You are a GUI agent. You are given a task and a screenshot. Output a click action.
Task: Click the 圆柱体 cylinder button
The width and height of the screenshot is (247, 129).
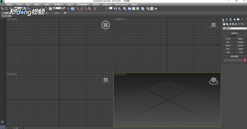click(x=228, y=45)
